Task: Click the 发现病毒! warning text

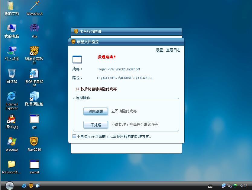Action: click(x=107, y=57)
